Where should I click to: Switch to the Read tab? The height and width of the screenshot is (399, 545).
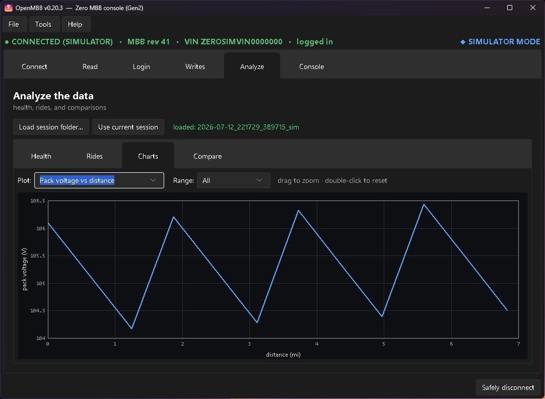(x=90, y=66)
